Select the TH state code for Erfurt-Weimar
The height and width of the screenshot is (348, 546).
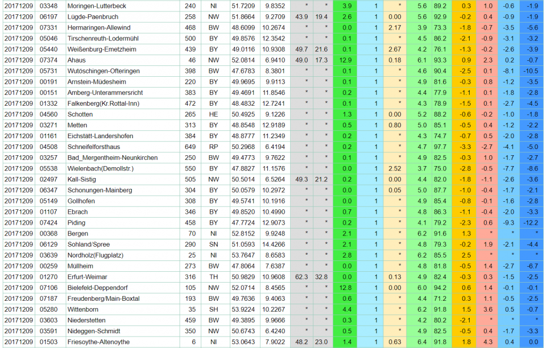213,276
